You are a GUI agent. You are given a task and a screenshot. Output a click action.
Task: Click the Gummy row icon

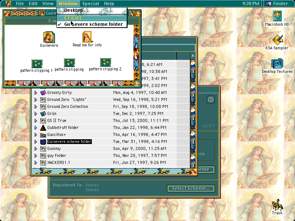43,149
